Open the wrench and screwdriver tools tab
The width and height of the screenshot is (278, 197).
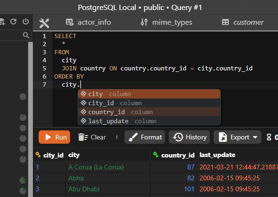tap(44, 23)
